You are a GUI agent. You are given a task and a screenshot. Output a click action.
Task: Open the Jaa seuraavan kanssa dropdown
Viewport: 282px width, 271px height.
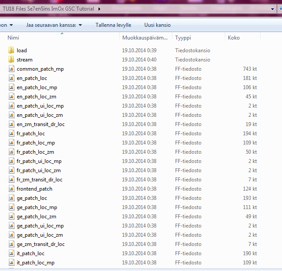coord(54,25)
